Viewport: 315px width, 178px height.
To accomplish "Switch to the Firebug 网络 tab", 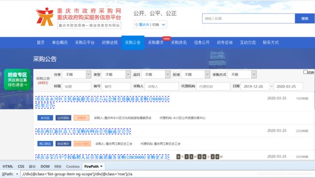I will [58, 166].
